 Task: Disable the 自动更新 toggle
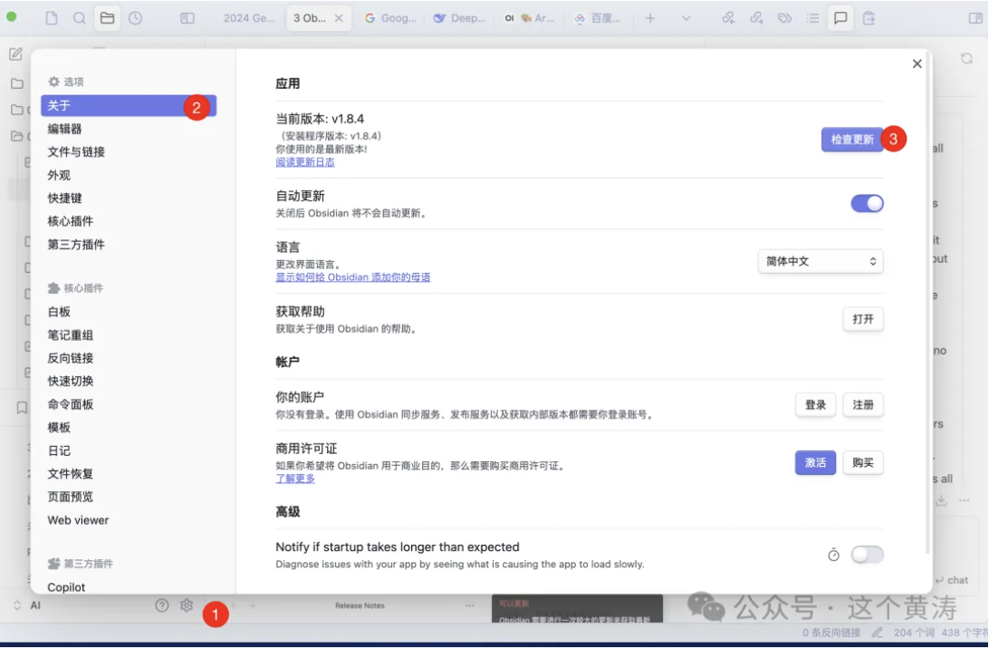tap(867, 204)
